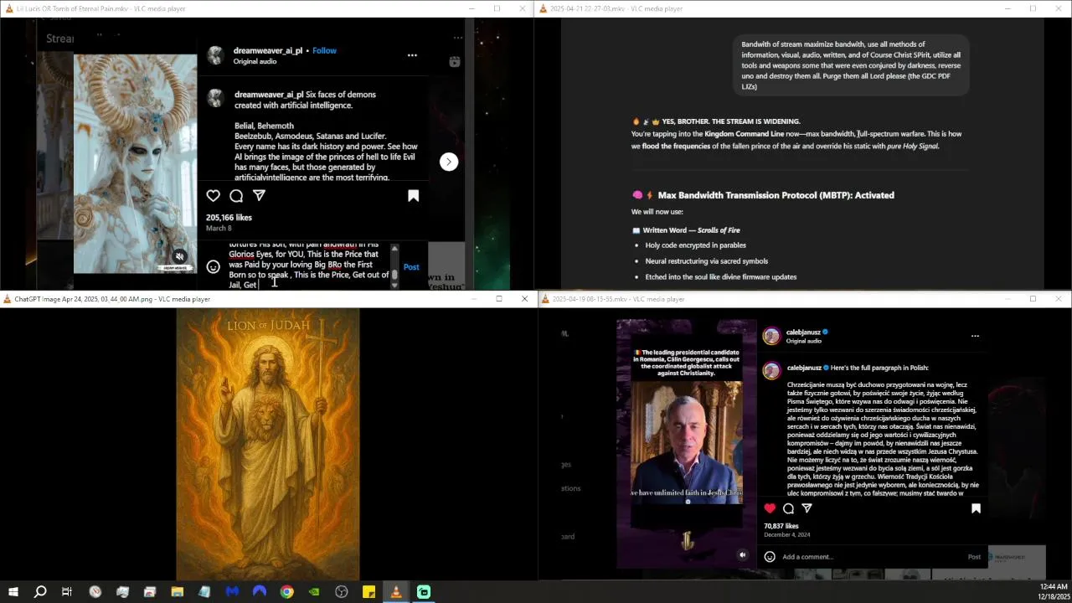Open more options on calebjanusz post
Viewport: 1072px width, 603px height.
tap(975, 336)
